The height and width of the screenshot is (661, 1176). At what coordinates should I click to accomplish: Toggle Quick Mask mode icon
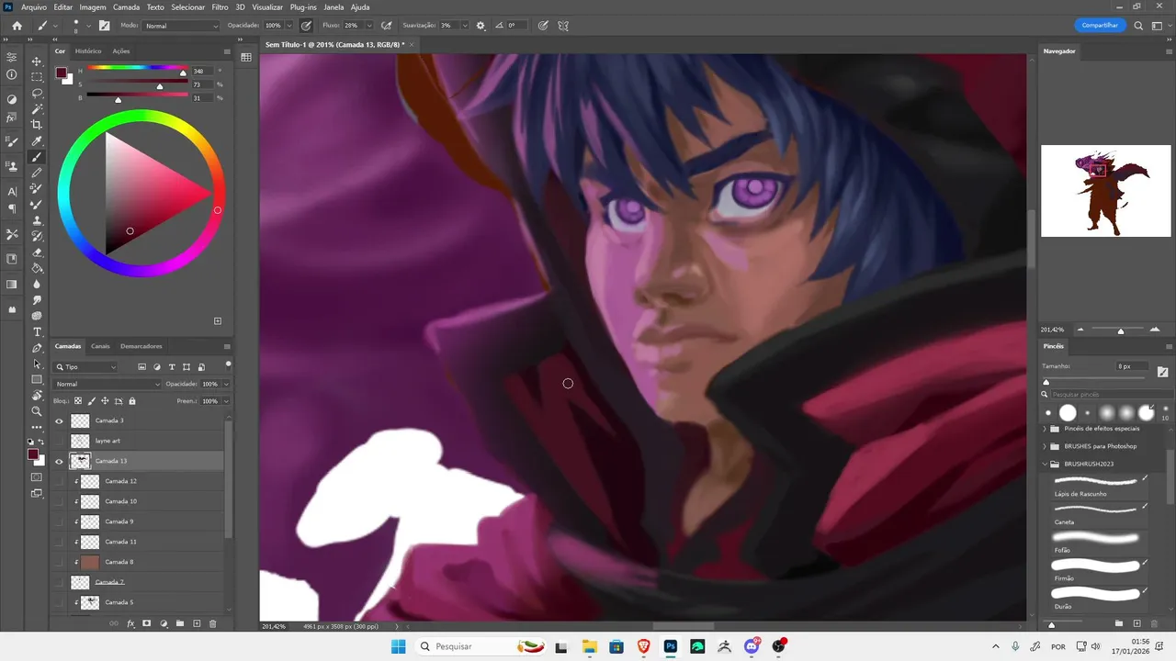pos(37,477)
